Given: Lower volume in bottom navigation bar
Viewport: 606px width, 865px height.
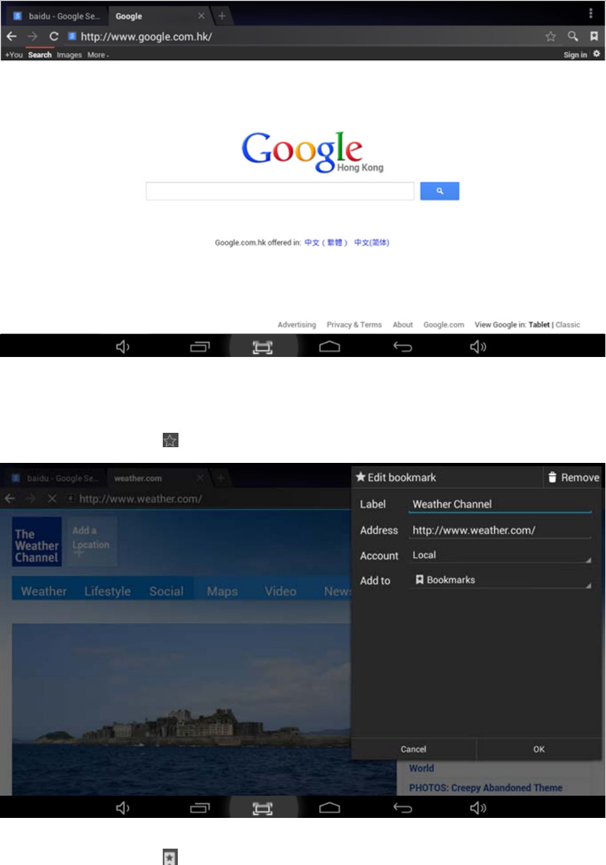Looking at the screenshot, I should click(x=122, y=808).
